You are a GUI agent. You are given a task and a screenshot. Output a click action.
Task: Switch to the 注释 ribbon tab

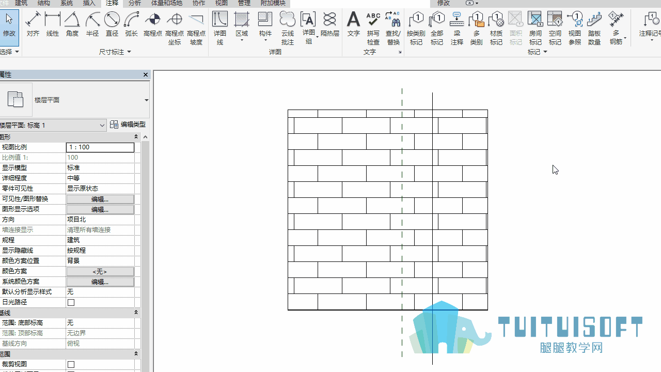[112, 3]
